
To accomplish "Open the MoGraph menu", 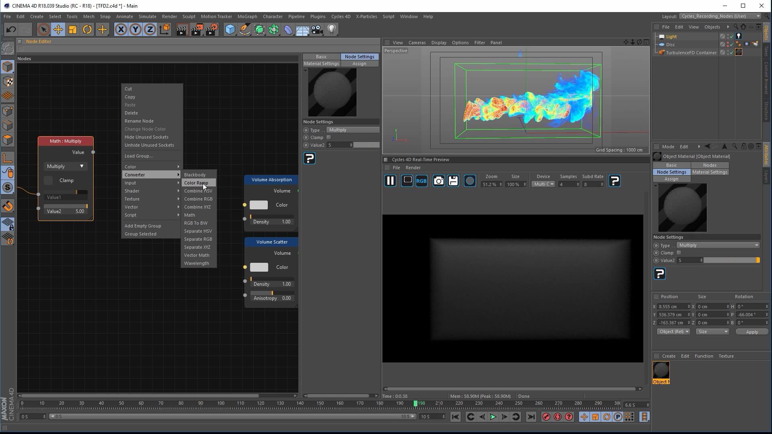I will [247, 16].
